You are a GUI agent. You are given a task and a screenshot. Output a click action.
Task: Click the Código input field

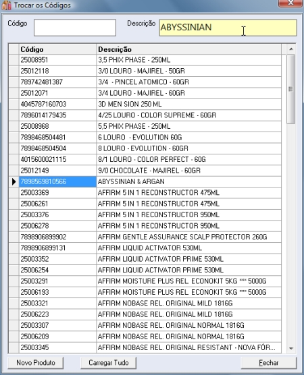[x=75, y=28]
